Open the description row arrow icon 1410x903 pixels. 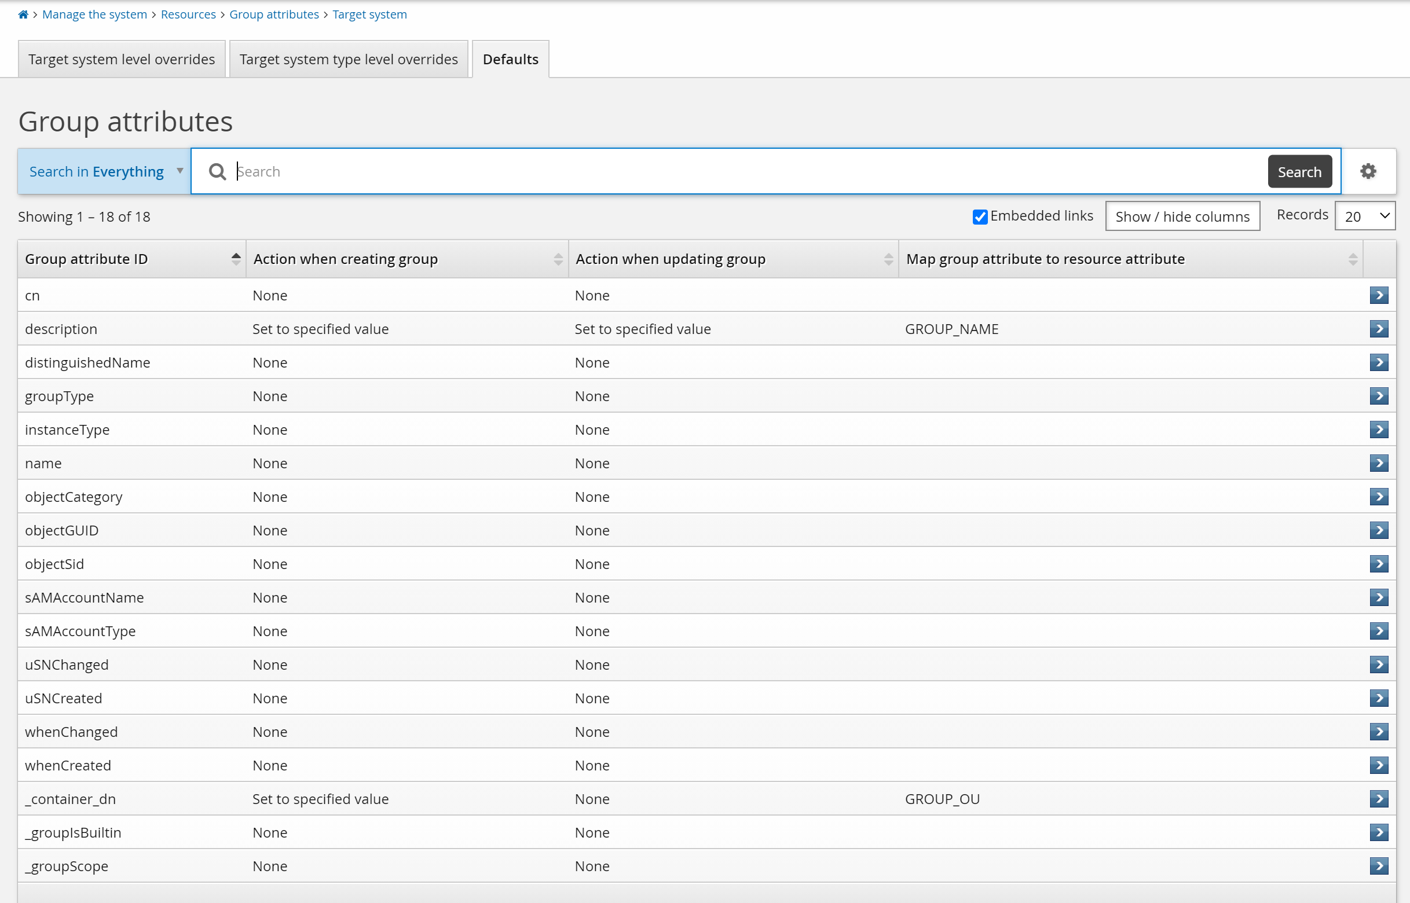pyautogui.click(x=1378, y=329)
